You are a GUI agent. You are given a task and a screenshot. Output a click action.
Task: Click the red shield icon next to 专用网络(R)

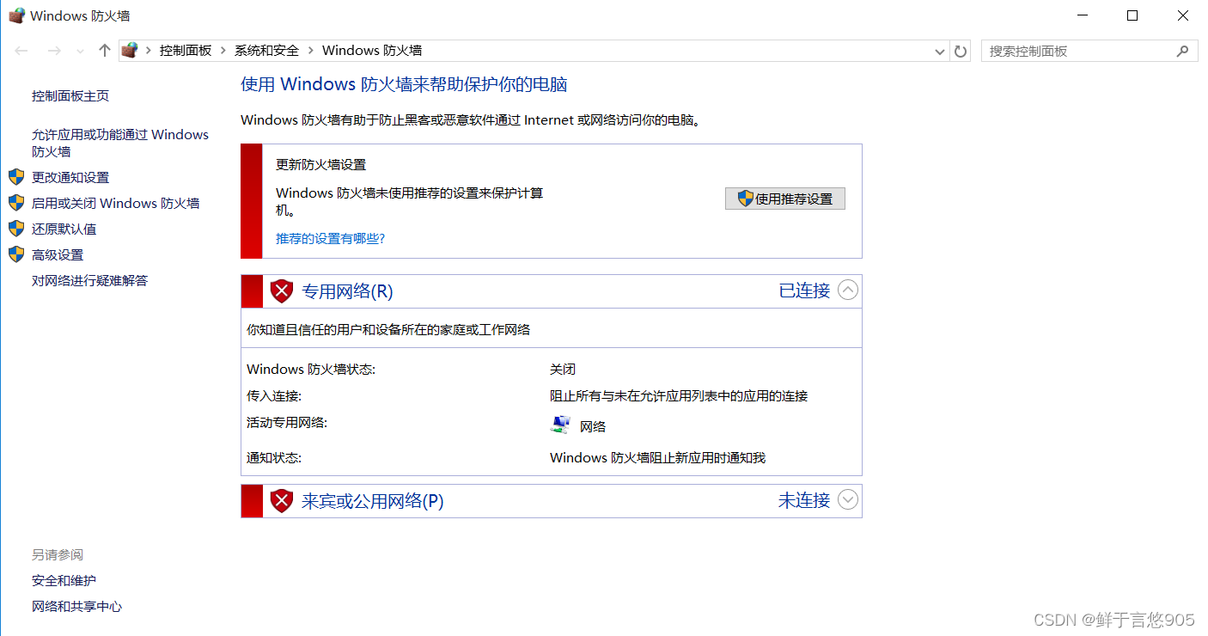[282, 291]
